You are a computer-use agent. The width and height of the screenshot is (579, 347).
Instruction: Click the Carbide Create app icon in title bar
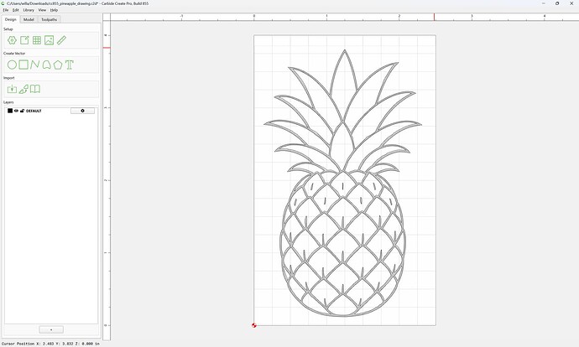(x=3, y=3)
